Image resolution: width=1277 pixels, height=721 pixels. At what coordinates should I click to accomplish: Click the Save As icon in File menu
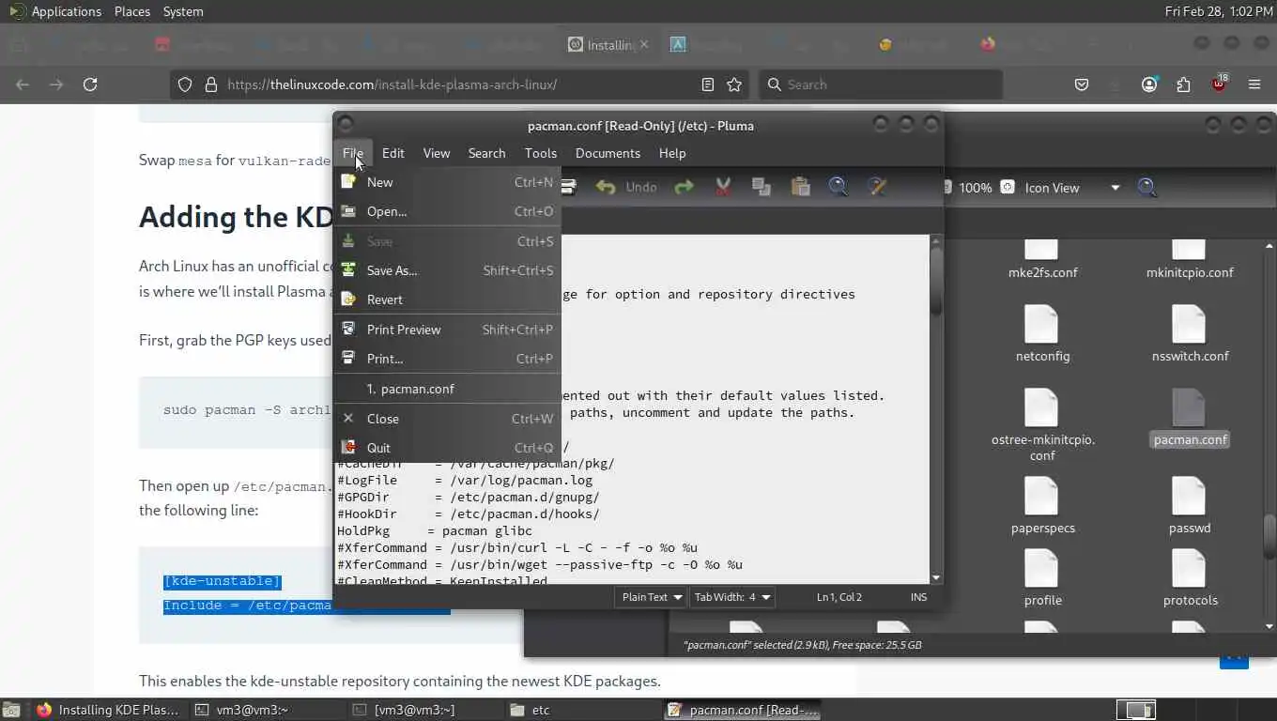click(348, 270)
